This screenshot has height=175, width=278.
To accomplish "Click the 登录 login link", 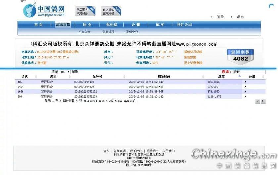I will (x=220, y=17).
